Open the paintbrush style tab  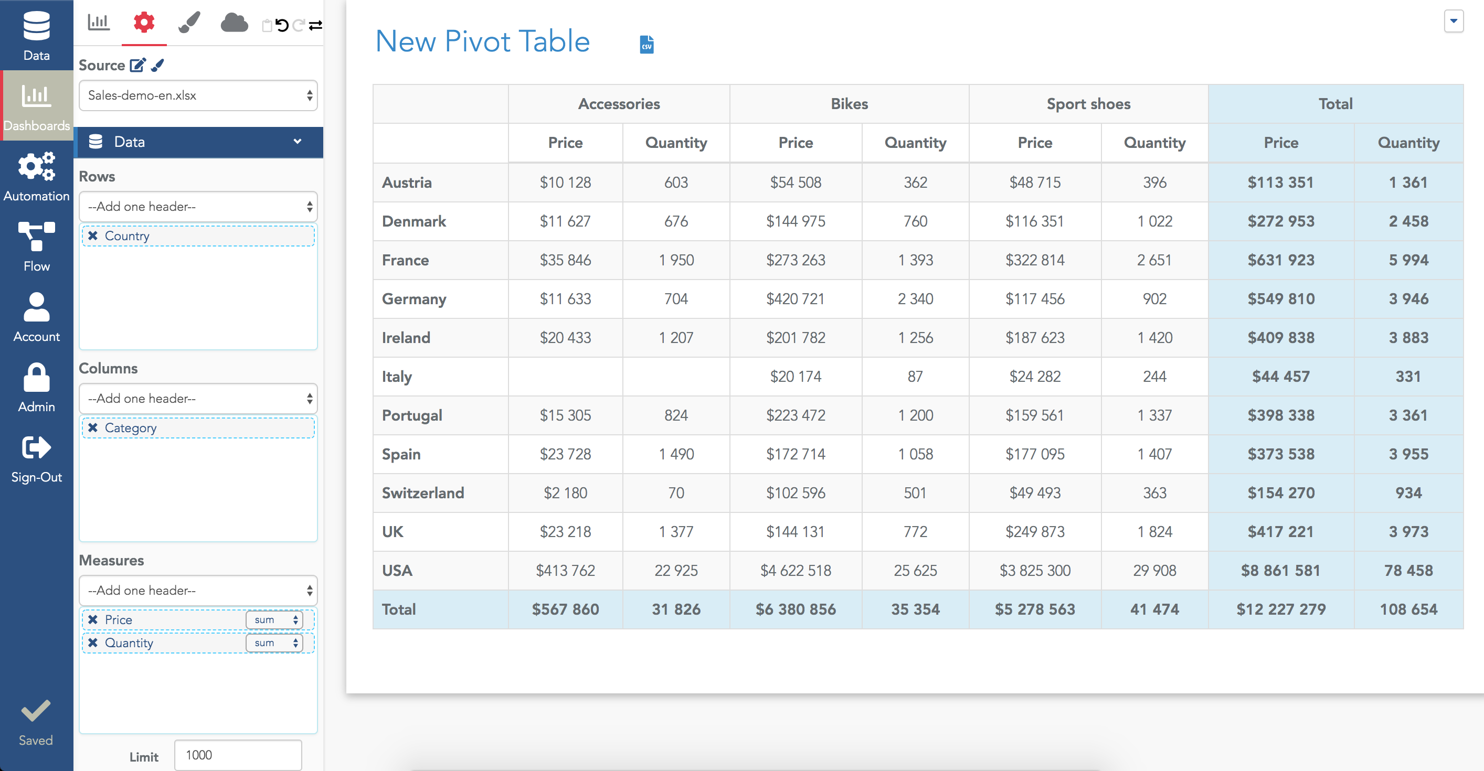(189, 23)
